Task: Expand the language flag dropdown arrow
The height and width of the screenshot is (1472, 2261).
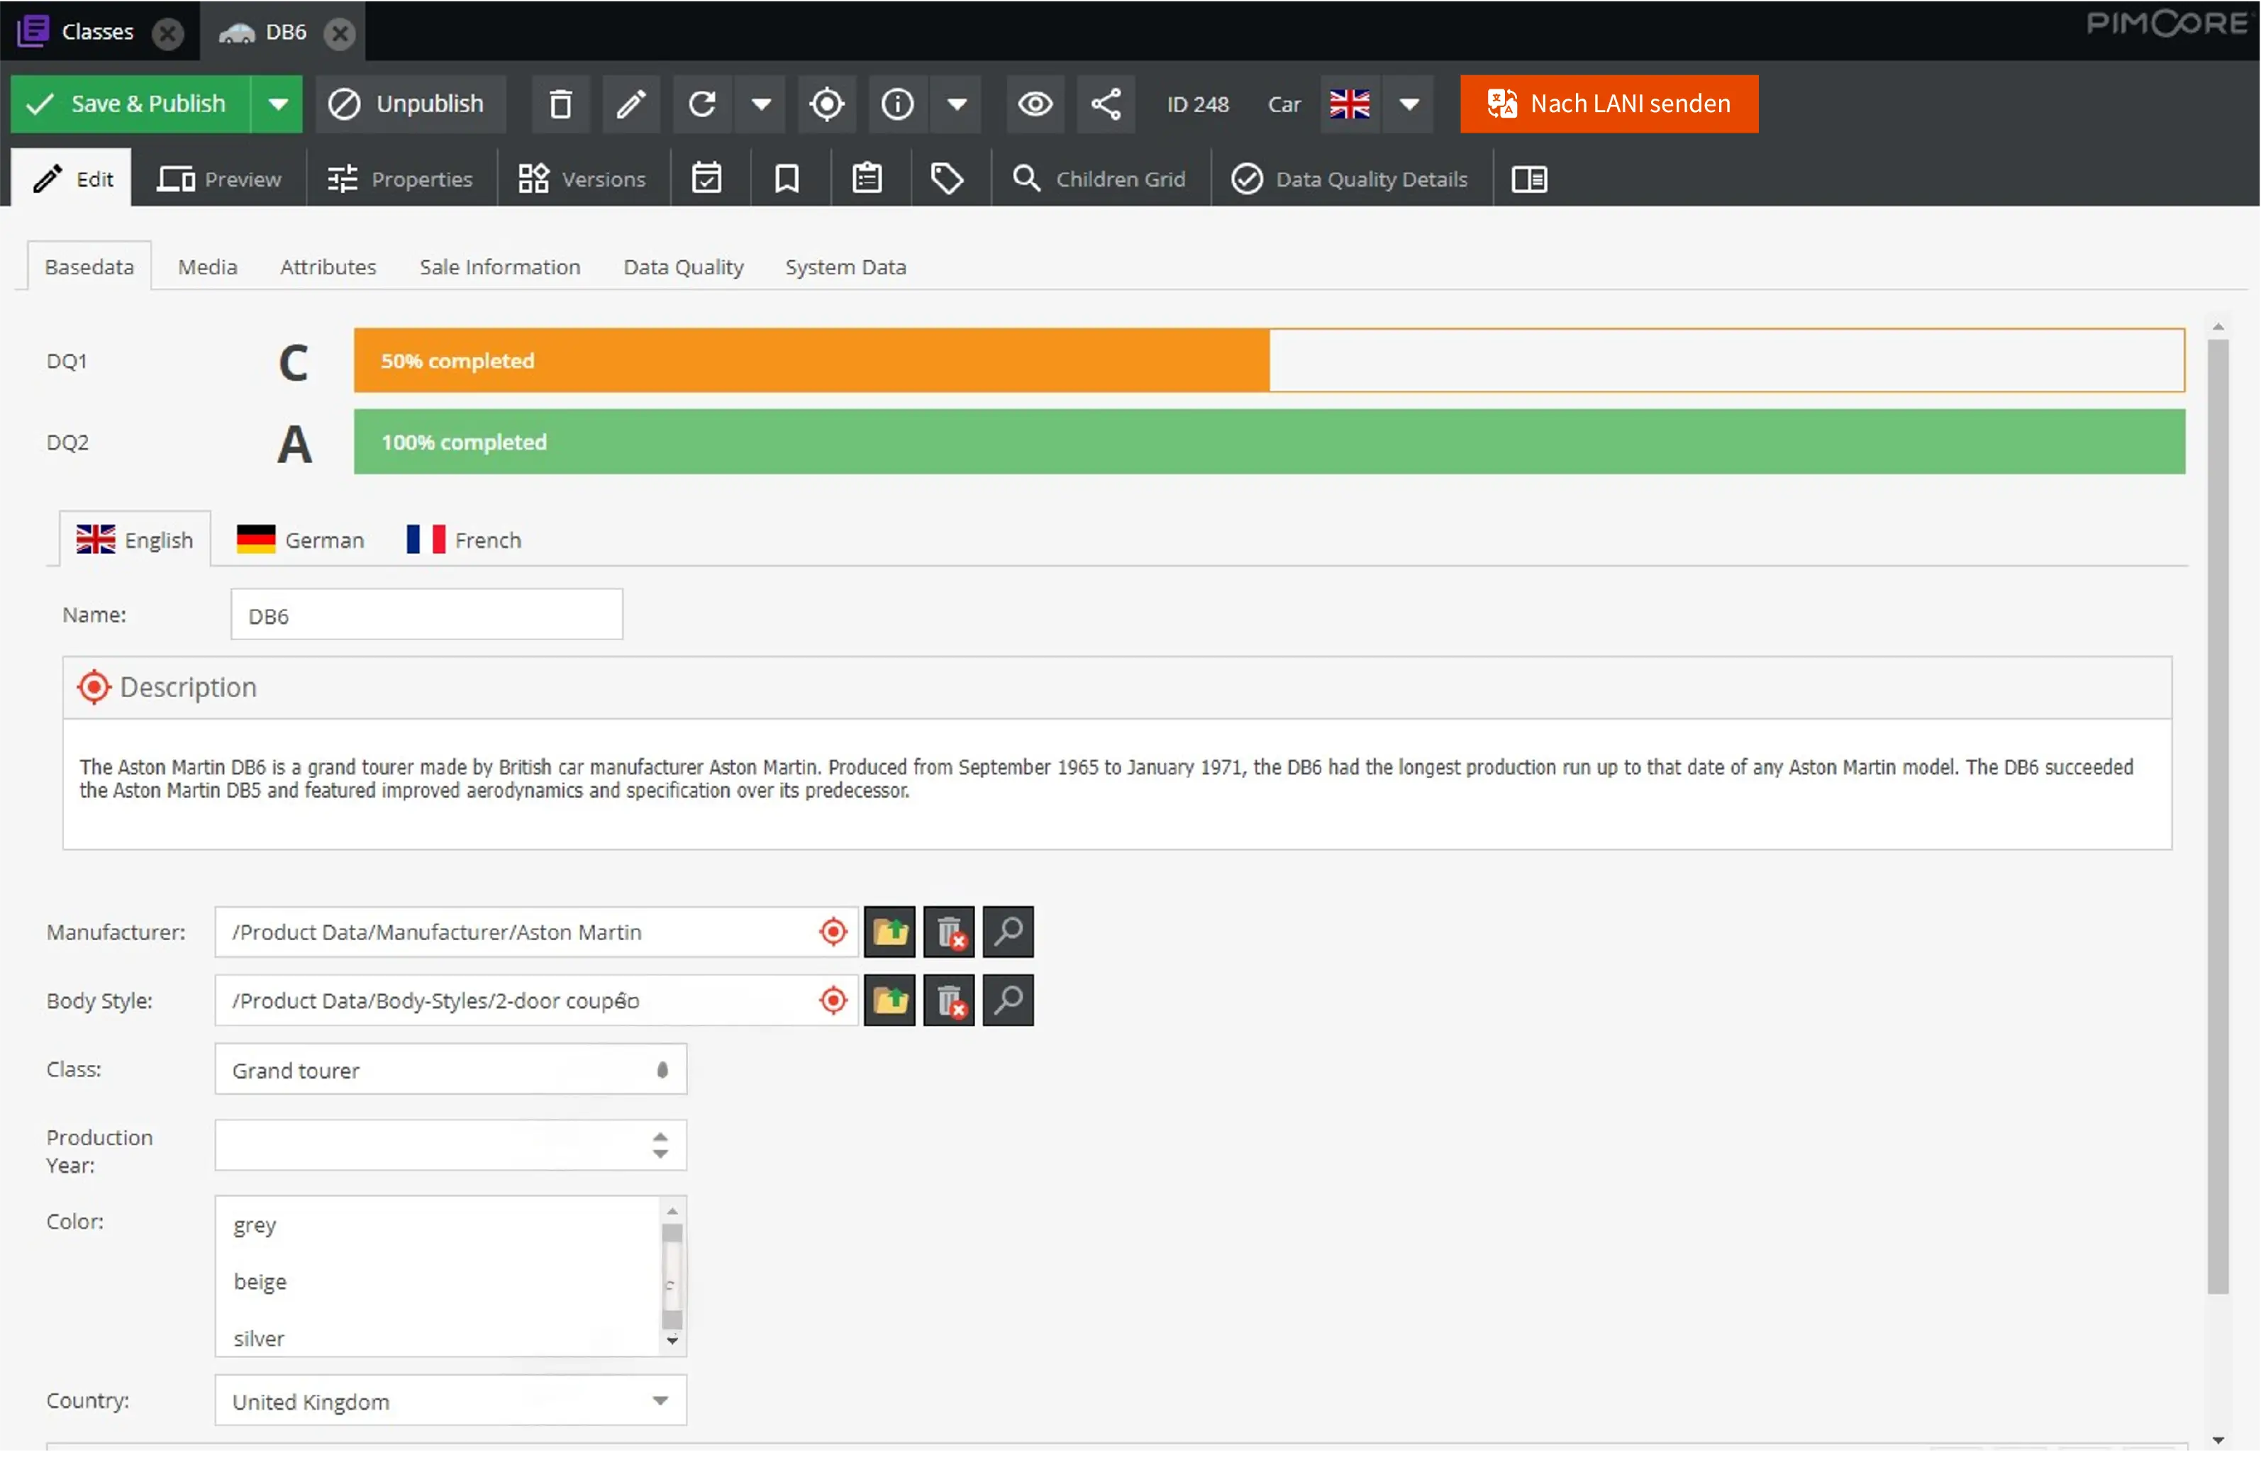Action: click(1409, 104)
